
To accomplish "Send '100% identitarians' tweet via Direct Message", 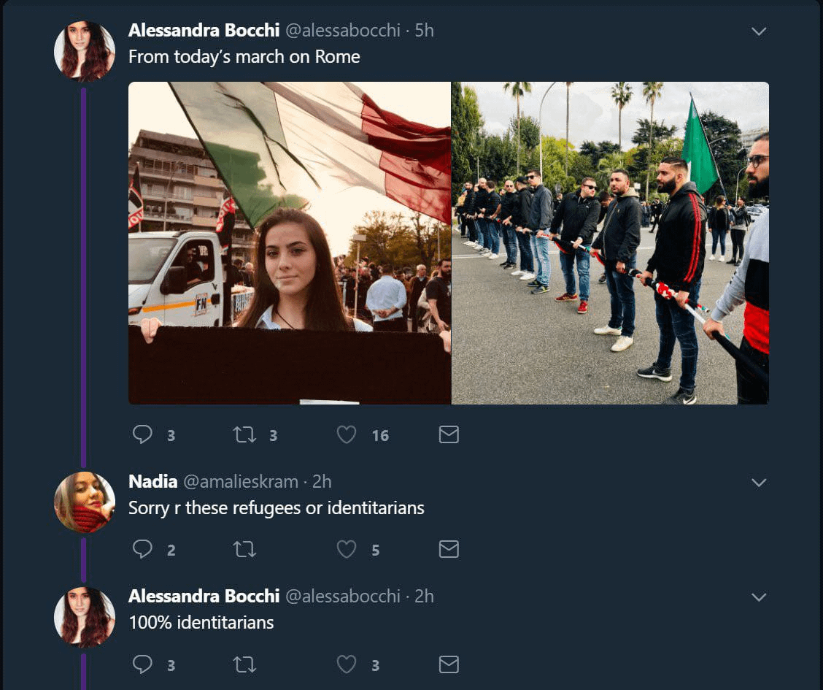I will point(449,664).
